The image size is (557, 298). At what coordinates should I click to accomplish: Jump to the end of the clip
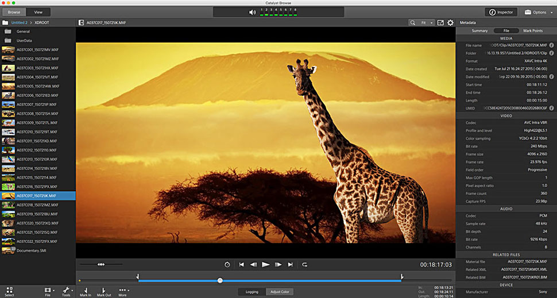pos(290,265)
